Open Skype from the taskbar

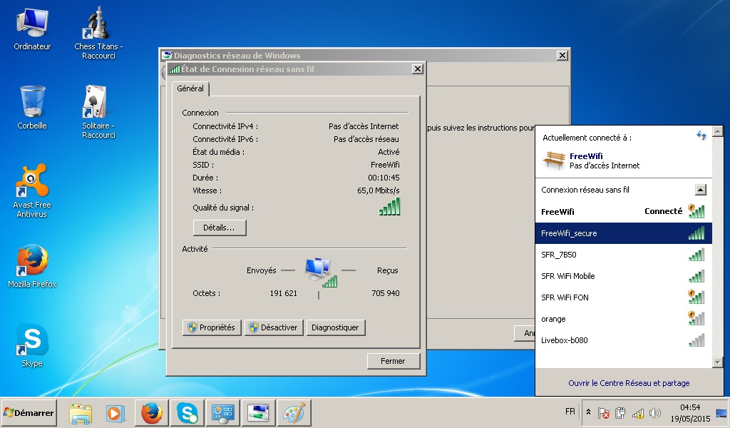pyautogui.click(x=187, y=413)
